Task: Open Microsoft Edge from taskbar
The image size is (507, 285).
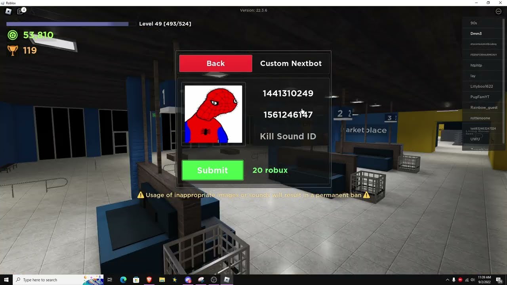Action: pyautogui.click(x=123, y=280)
